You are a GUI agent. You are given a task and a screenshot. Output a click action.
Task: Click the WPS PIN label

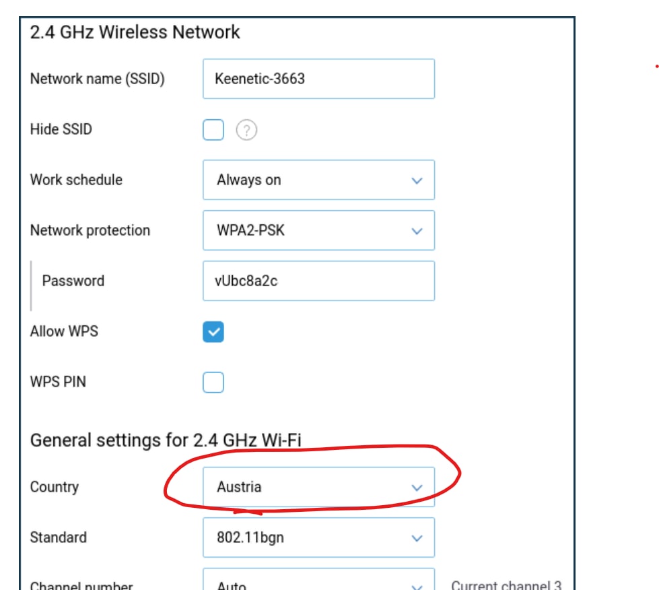[58, 382]
